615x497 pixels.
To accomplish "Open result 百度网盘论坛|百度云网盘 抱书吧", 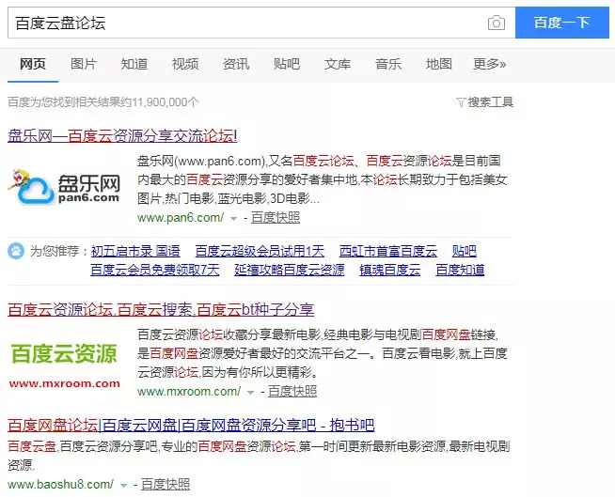I will click(191, 425).
